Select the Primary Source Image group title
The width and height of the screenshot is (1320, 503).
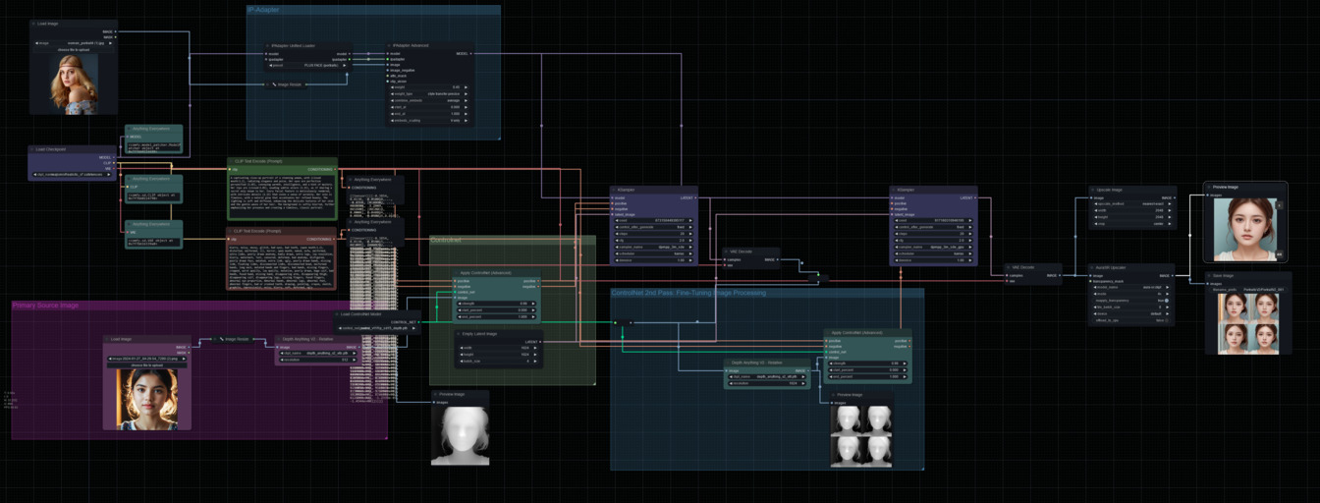click(45, 306)
